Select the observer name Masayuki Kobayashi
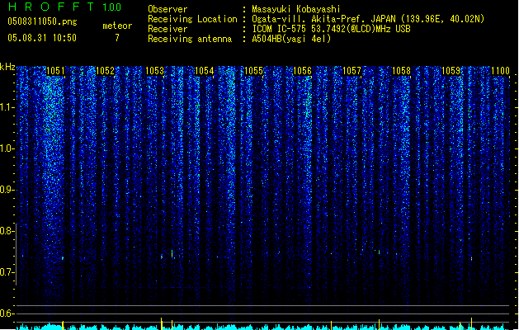 (296, 9)
